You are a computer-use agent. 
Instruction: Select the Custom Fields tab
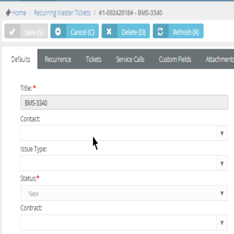175,59
